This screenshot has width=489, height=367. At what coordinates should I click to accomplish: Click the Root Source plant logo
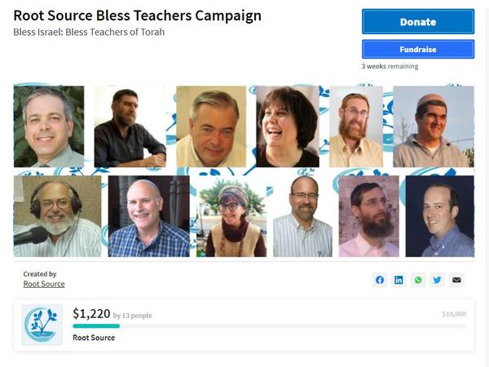[42, 325]
